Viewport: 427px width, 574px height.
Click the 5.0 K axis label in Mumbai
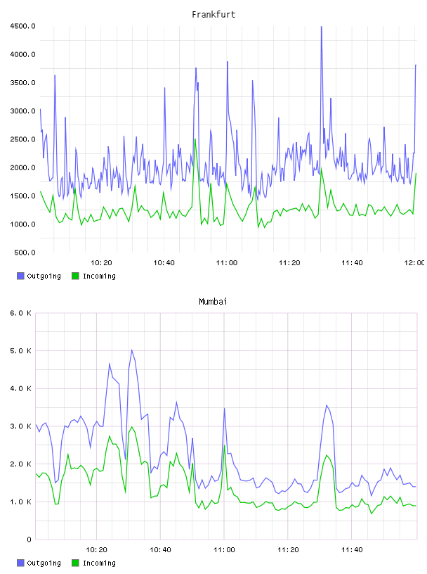pos(21,351)
